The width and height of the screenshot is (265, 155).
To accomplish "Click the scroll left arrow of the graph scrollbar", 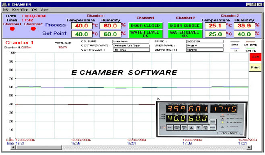I will click(13, 147).
